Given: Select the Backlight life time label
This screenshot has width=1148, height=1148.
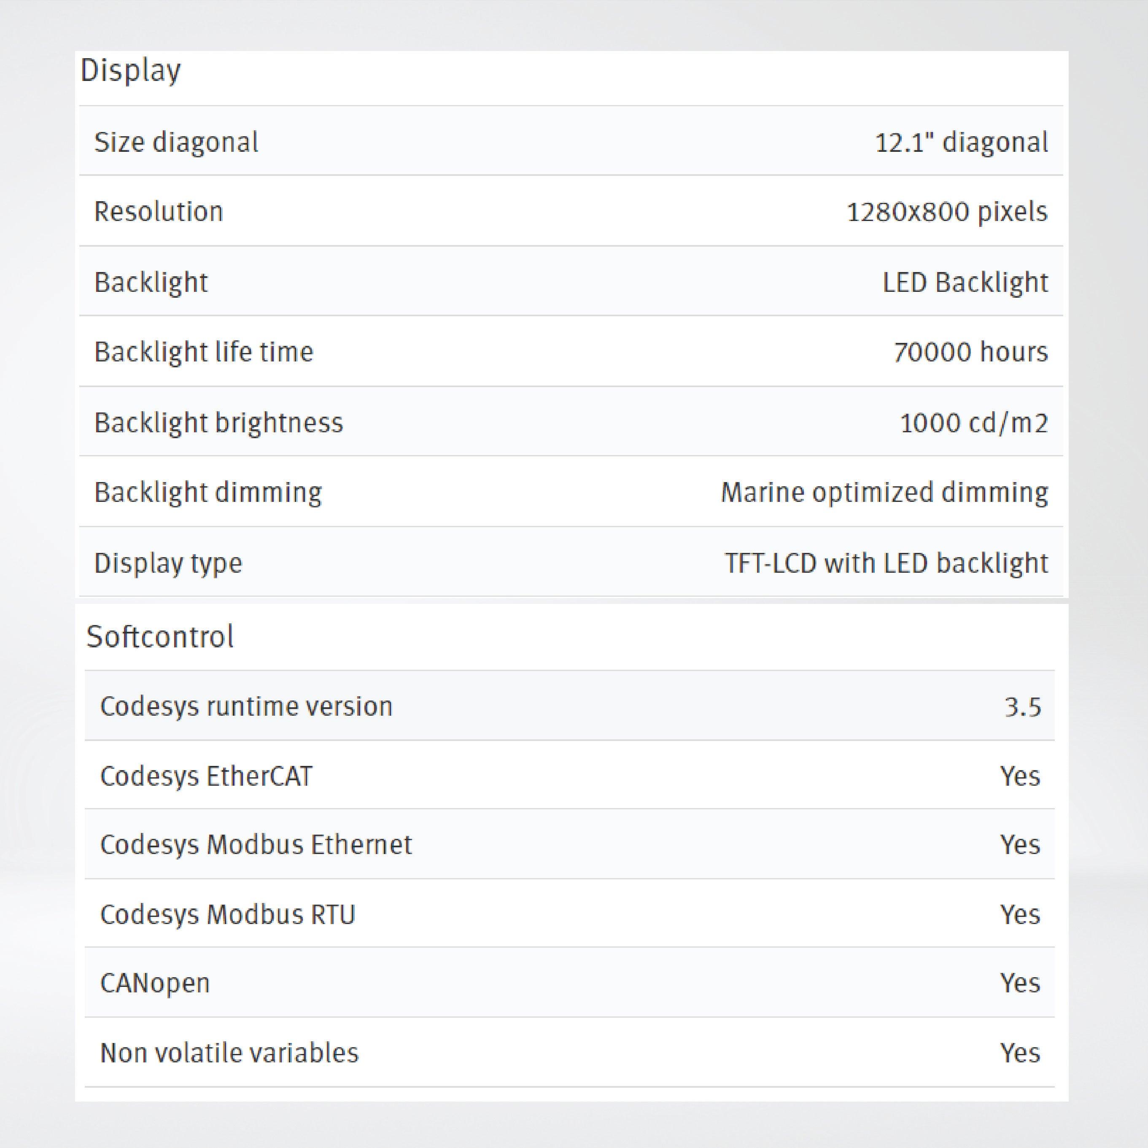Looking at the screenshot, I should [x=204, y=352].
